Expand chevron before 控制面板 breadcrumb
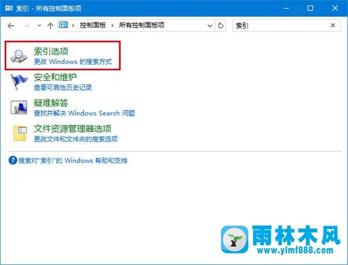This screenshot has height=265, width=348. [73, 26]
